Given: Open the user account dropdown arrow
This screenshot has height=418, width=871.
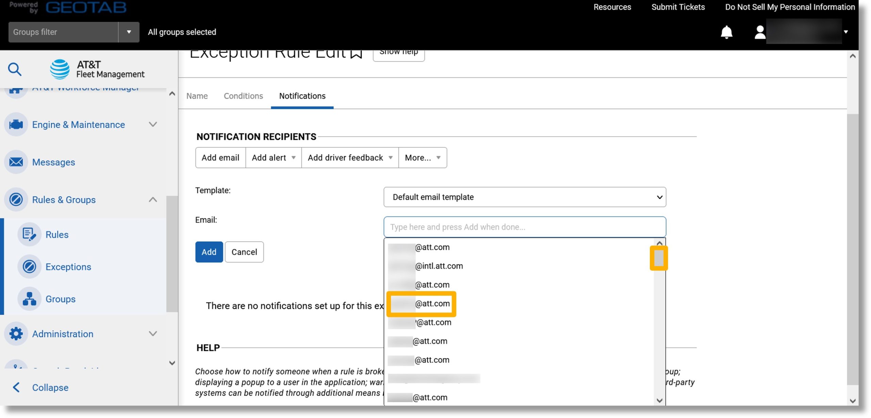Looking at the screenshot, I should click(846, 32).
